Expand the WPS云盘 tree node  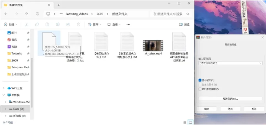tap(4, 88)
